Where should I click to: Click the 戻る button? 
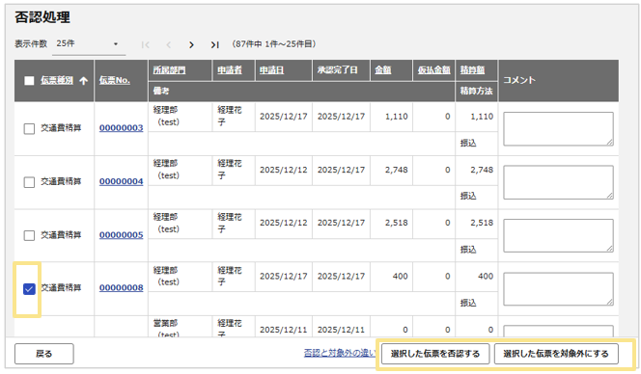pos(44,354)
